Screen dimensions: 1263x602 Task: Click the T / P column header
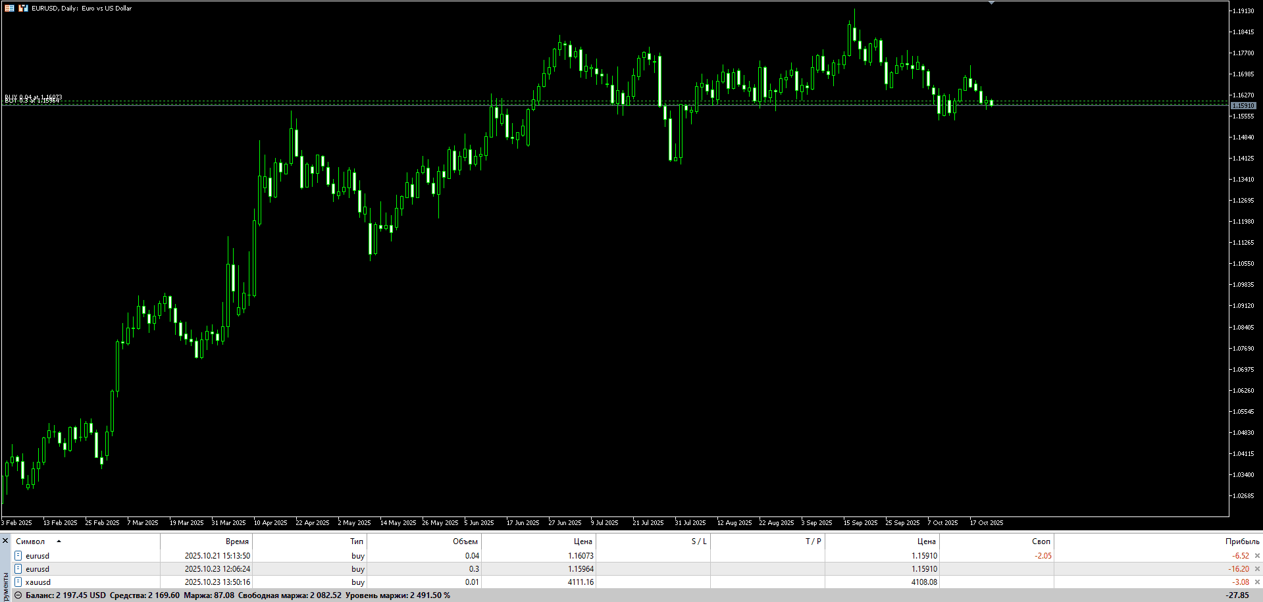[813, 541]
